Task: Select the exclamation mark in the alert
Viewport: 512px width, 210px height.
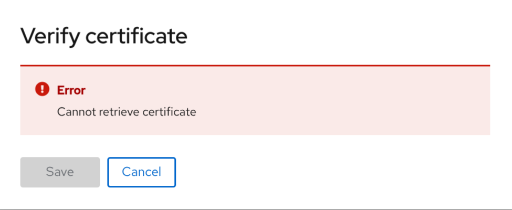Action: coord(42,90)
